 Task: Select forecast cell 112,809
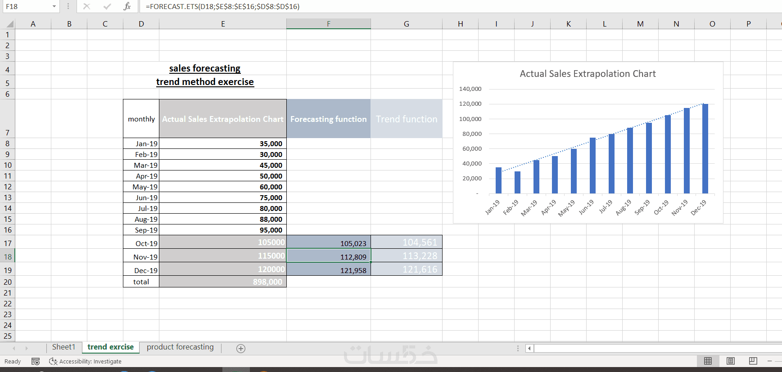coord(329,256)
